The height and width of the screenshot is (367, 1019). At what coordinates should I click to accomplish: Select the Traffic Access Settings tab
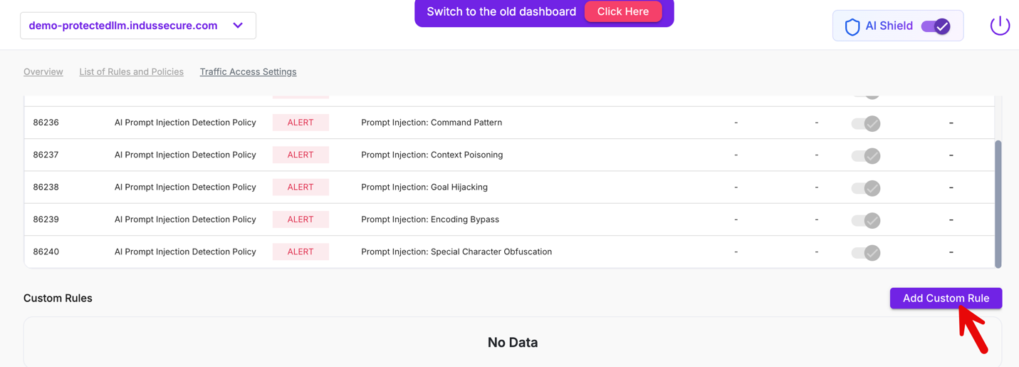(x=248, y=72)
